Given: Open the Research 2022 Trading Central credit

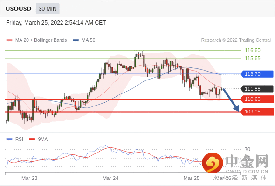Looking at the screenshot, I should (x=236, y=40).
